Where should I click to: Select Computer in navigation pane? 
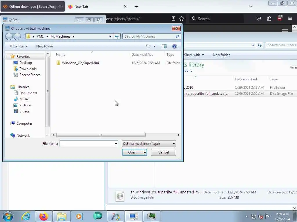tap(24, 123)
